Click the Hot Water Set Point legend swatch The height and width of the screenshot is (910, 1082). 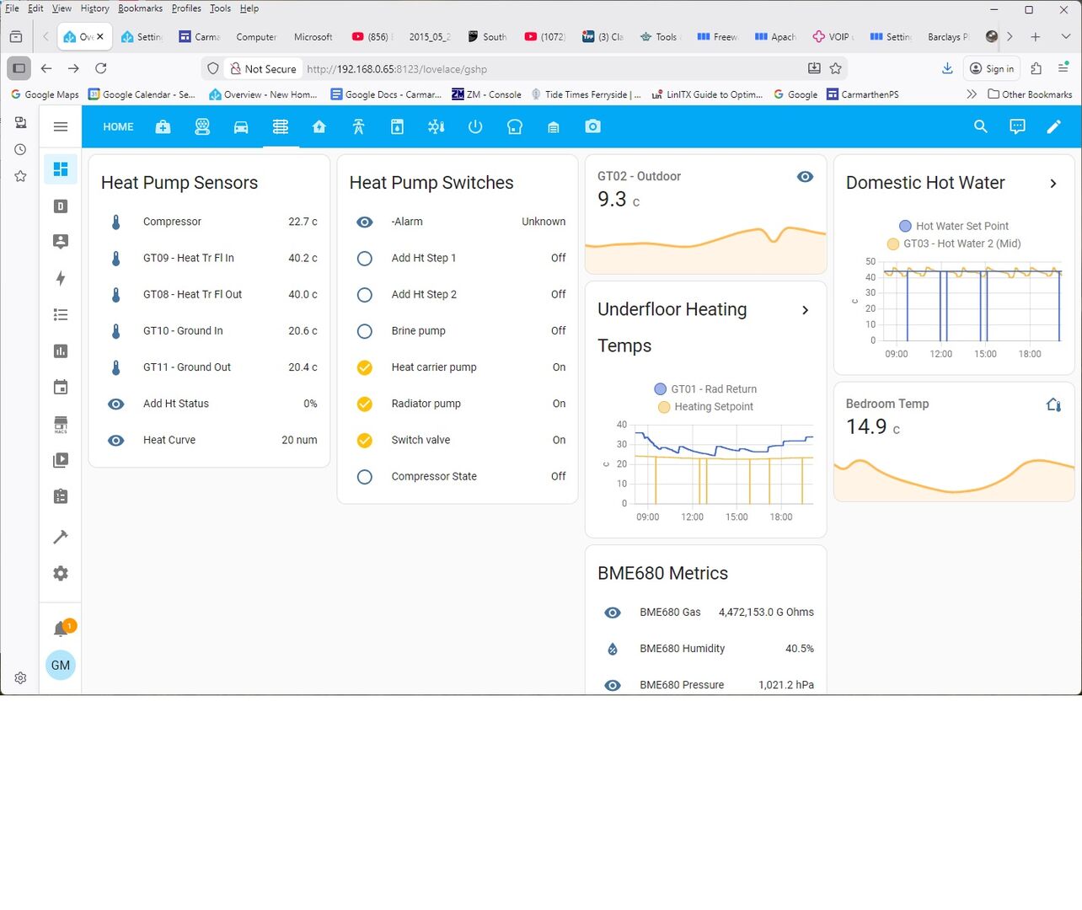[x=905, y=226]
